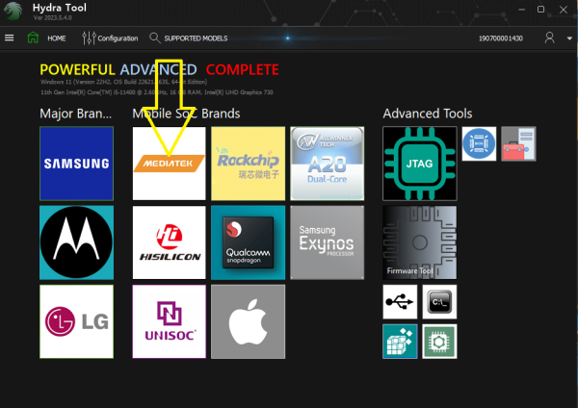Open SUPPORTED MODELS search
The height and width of the screenshot is (408, 578).
tap(196, 38)
